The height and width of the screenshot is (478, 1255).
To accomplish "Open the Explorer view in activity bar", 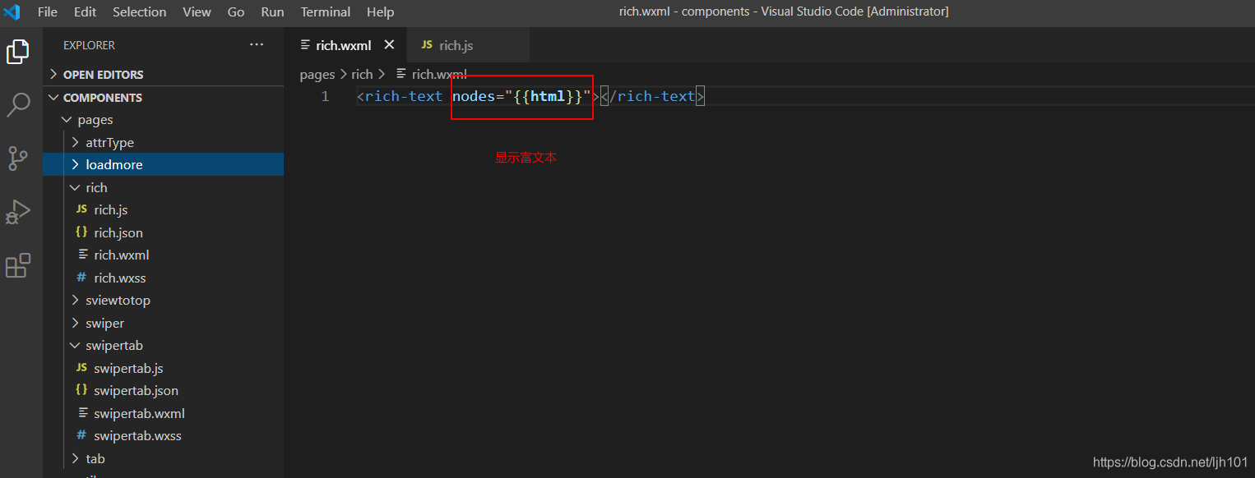I will pyautogui.click(x=18, y=52).
